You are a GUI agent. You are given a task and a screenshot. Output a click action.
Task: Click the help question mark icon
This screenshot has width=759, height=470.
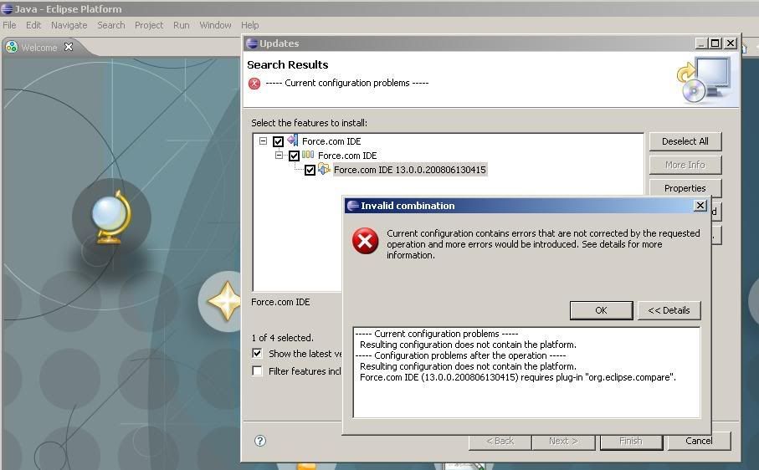coord(260,441)
